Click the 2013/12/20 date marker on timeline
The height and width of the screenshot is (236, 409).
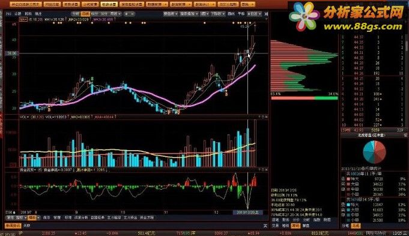click(247, 213)
